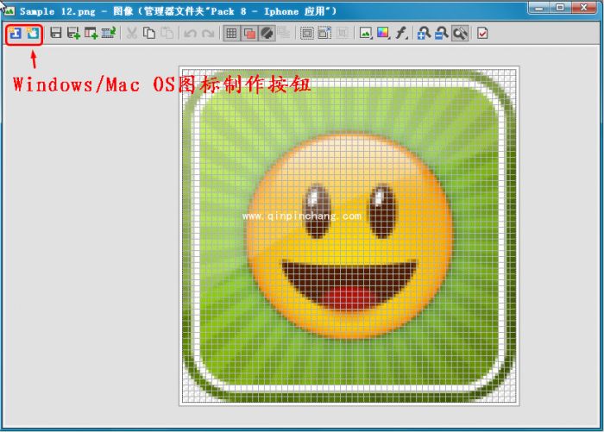Click the red checkmark document icon

point(482,33)
